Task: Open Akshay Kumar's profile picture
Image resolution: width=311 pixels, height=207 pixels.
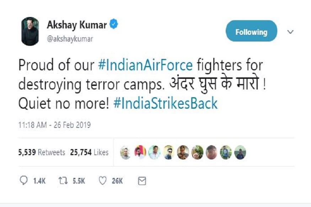Action: [x=30, y=31]
